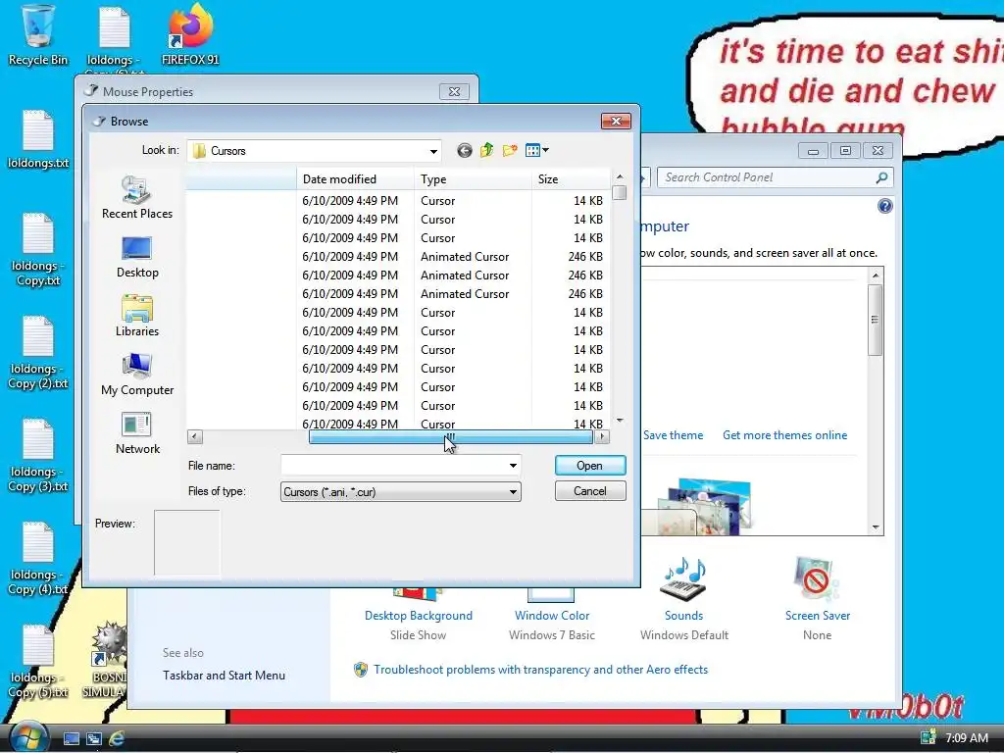Sort file list by Date modified column
Viewport: 1004px width, 753px height.
[x=355, y=179]
